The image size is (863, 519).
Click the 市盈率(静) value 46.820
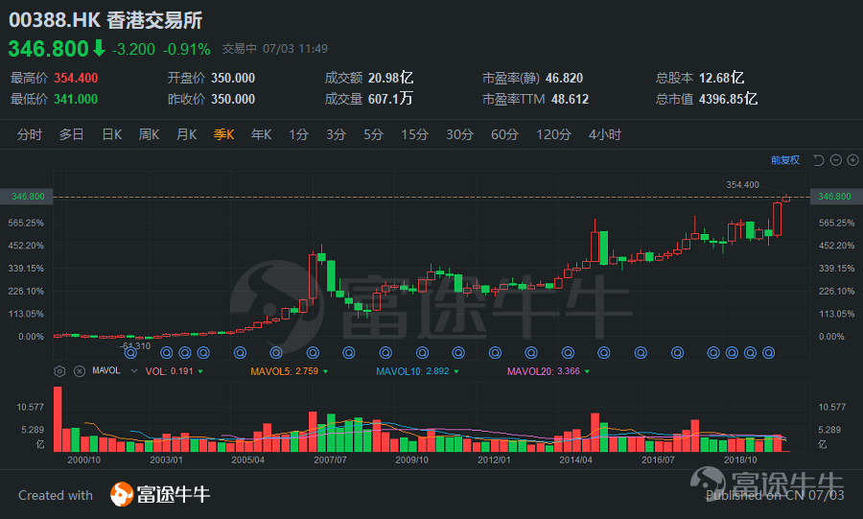click(x=564, y=78)
